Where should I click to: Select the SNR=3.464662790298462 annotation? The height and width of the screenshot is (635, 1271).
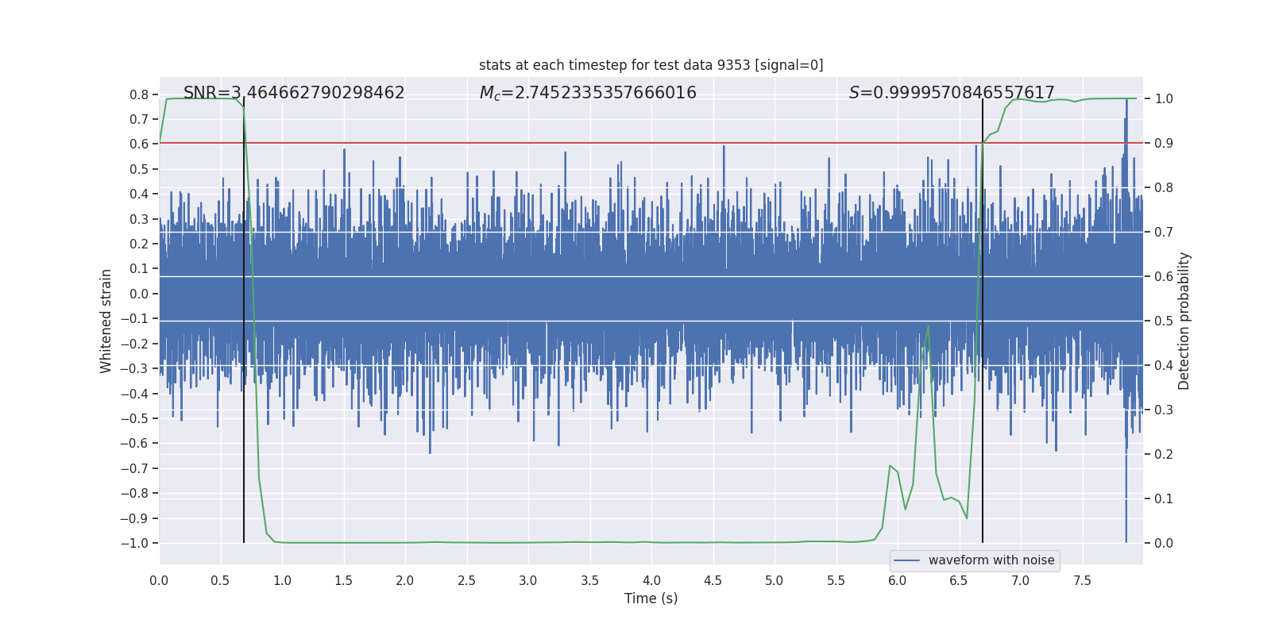[294, 93]
